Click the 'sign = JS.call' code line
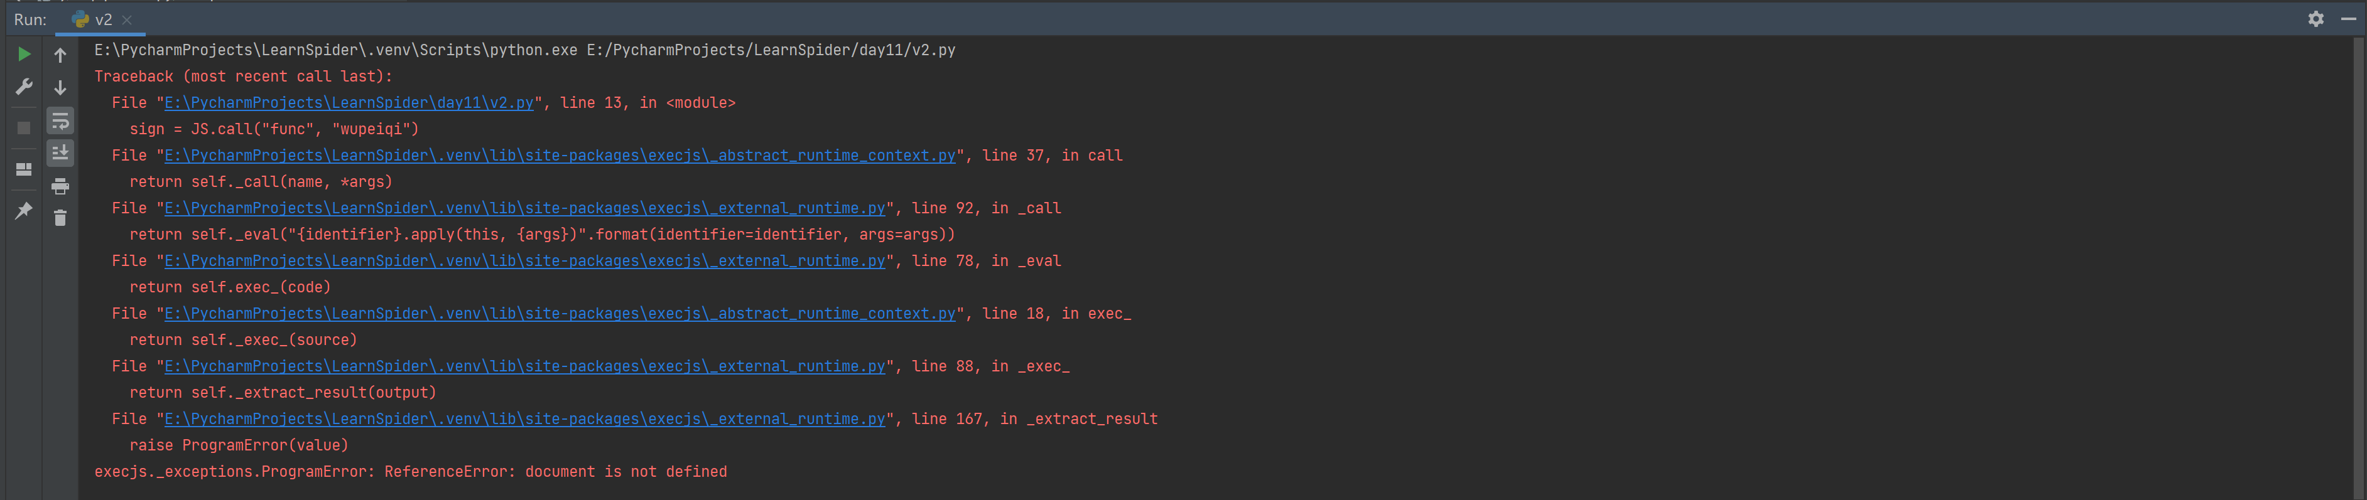 (x=274, y=129)
